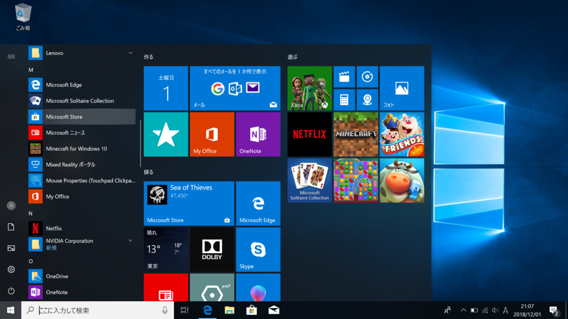This screenshot has height=319, width=568.
Task: Click the Power button in Start
Action: click(x=11, y=291)
